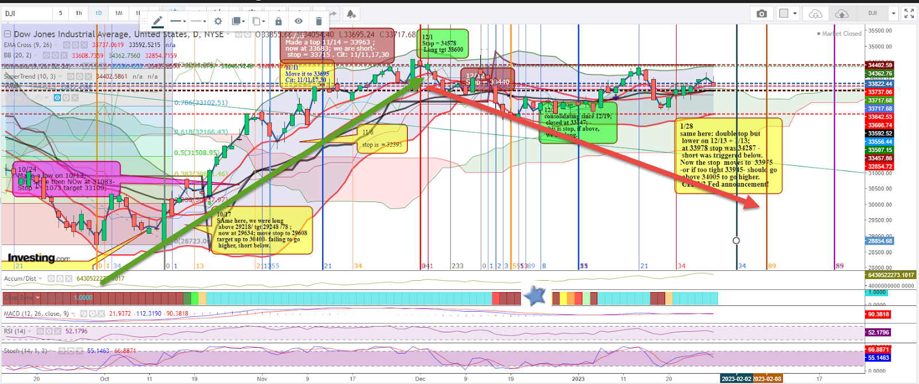
Task: Load chart layout via cloud download icon
Action: point(815,13)
